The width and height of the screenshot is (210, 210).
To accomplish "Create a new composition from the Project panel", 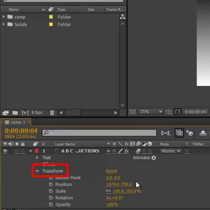I will (x=25, y=113).
